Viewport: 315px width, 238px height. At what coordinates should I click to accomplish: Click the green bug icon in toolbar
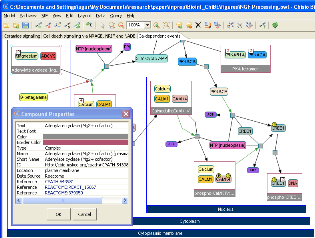pyautogui.click(x=275, y=25)
